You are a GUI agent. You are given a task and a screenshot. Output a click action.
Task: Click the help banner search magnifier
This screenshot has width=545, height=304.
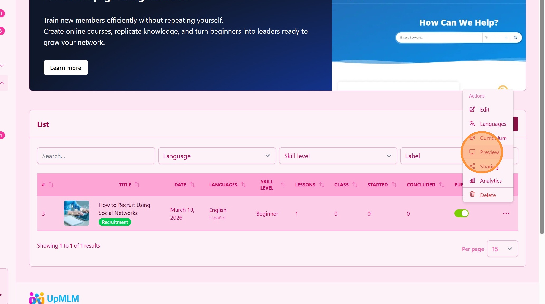click(515, 37)
